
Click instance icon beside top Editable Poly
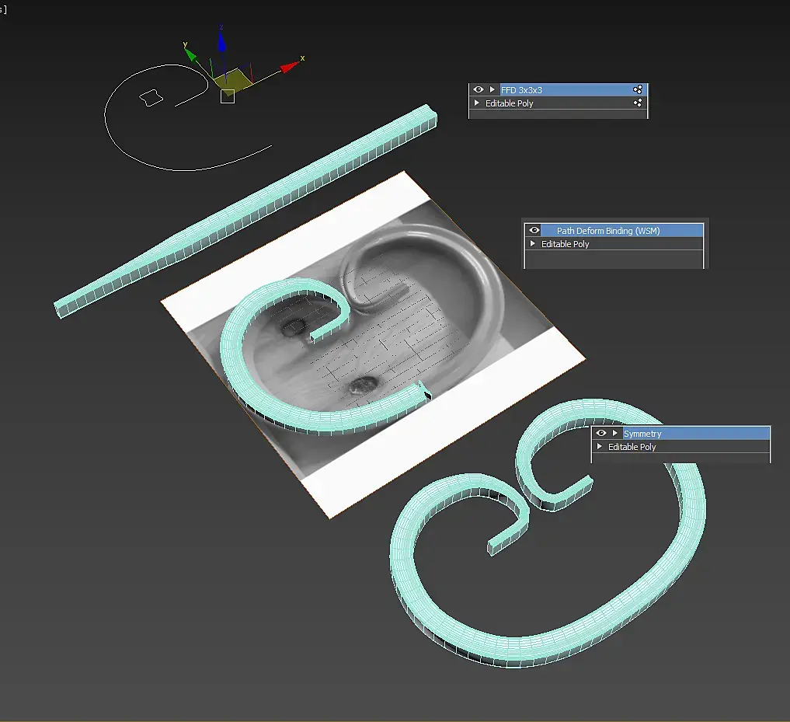[637, 103]
